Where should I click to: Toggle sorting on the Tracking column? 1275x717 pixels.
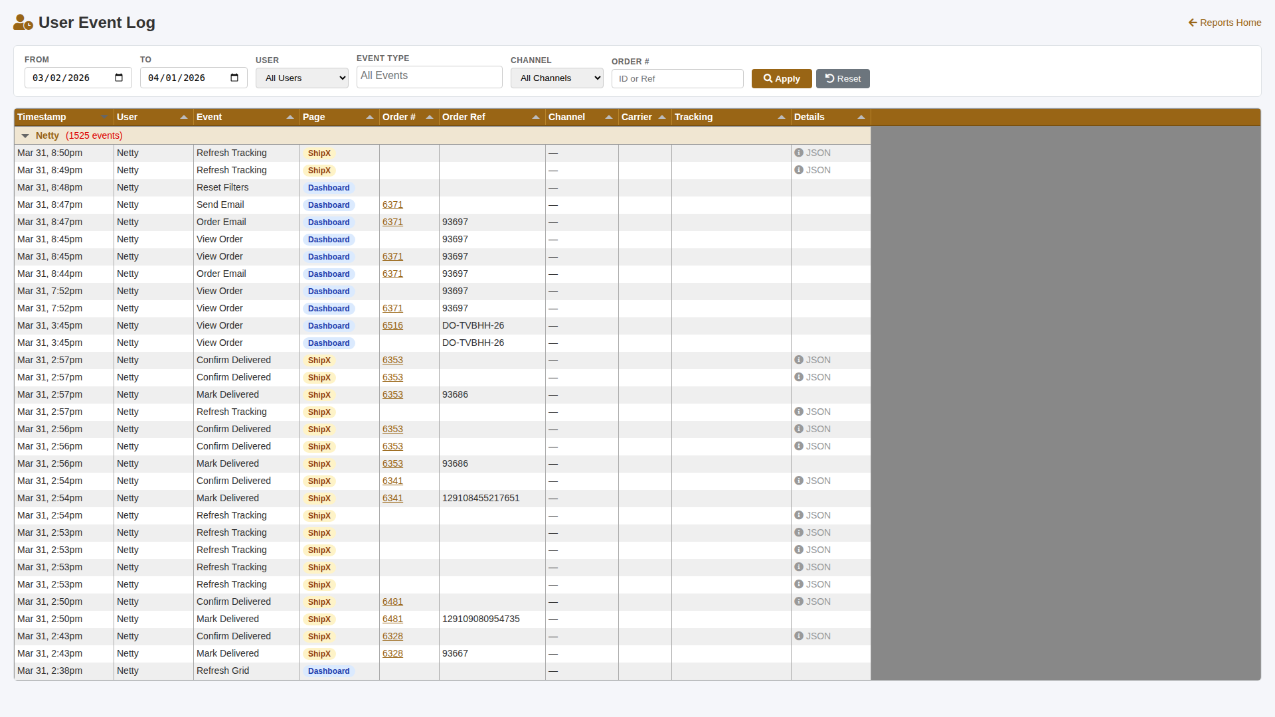pyautogui.click(x=782, y=117)
